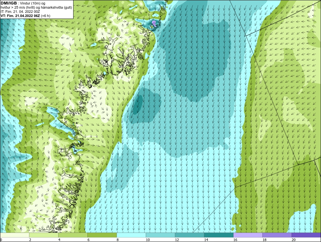This screenshot has width=321, height=242.
Task: Click the purple strong-wind patch near the top coast
Action: click(x=154, y=24)
